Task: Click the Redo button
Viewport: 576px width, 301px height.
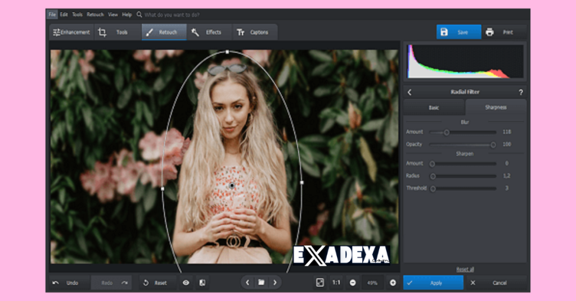Action: [x=111, y=282]
